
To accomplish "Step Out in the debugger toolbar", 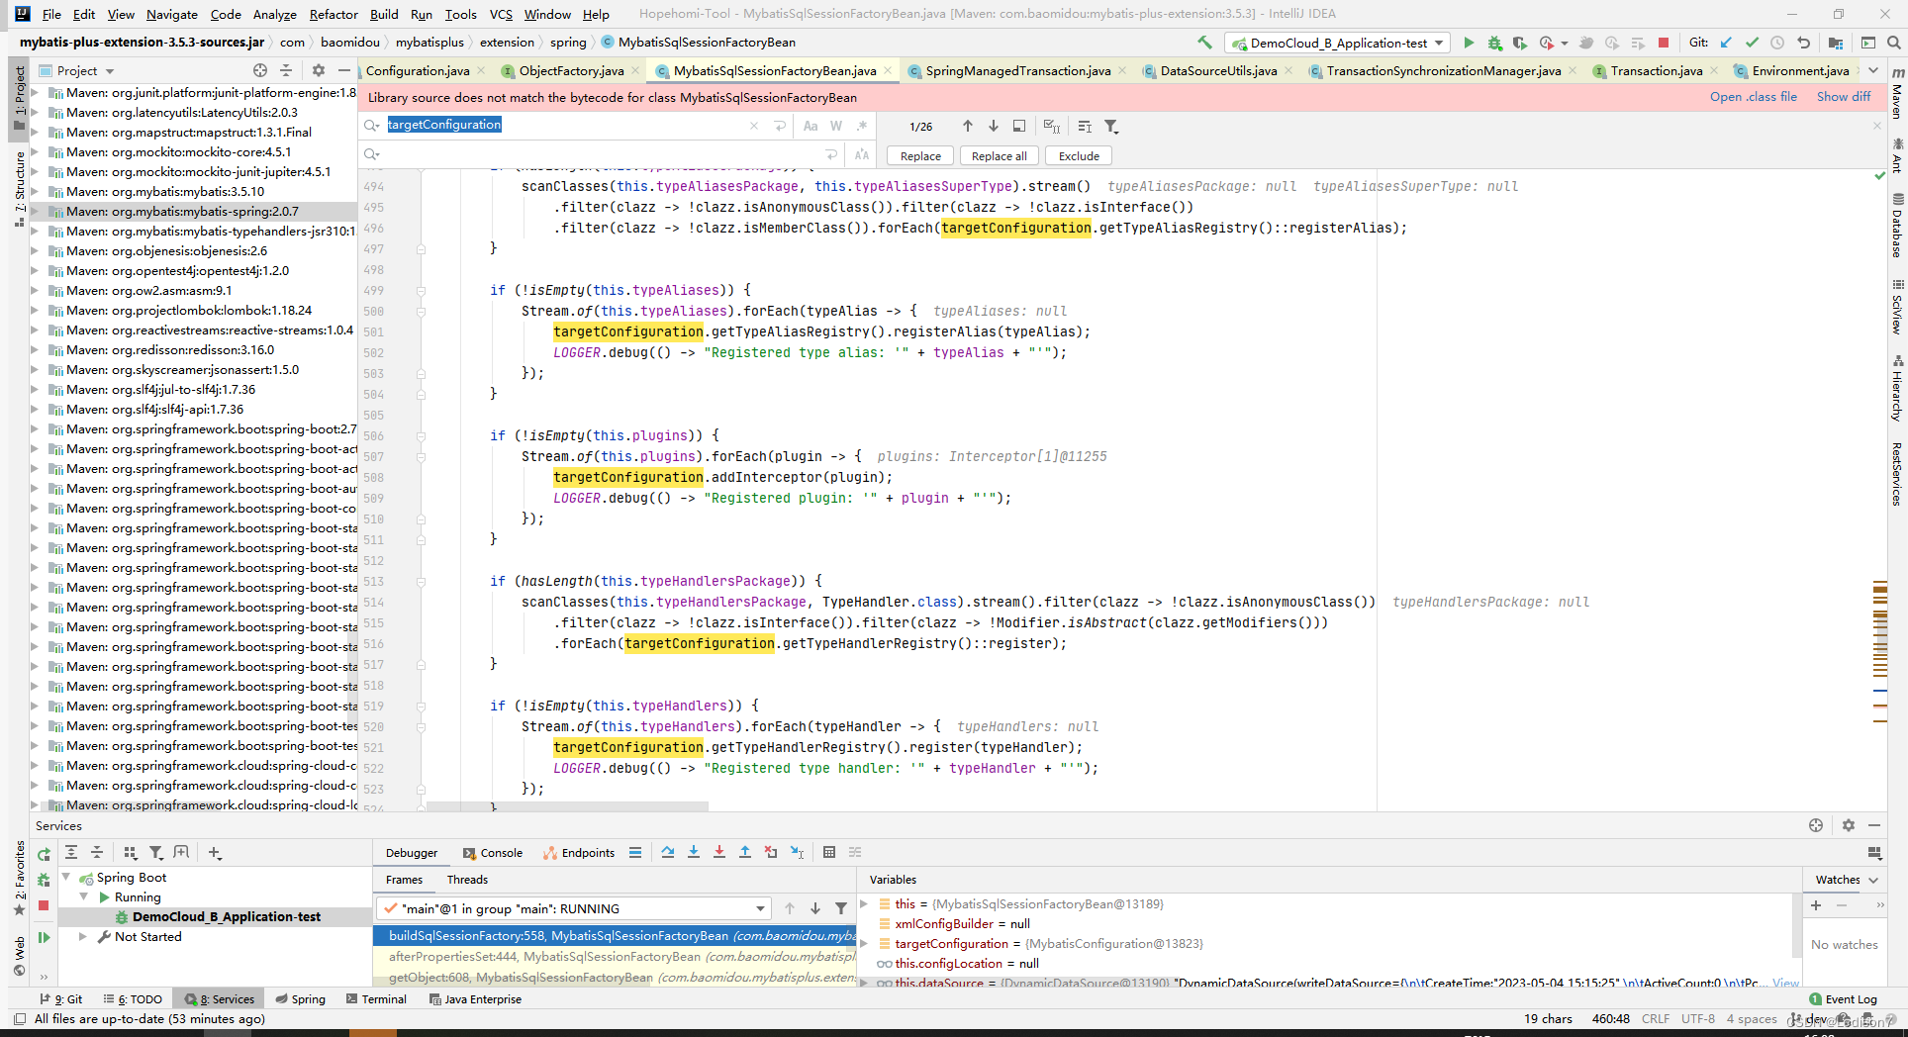I will tap(745, 852).
